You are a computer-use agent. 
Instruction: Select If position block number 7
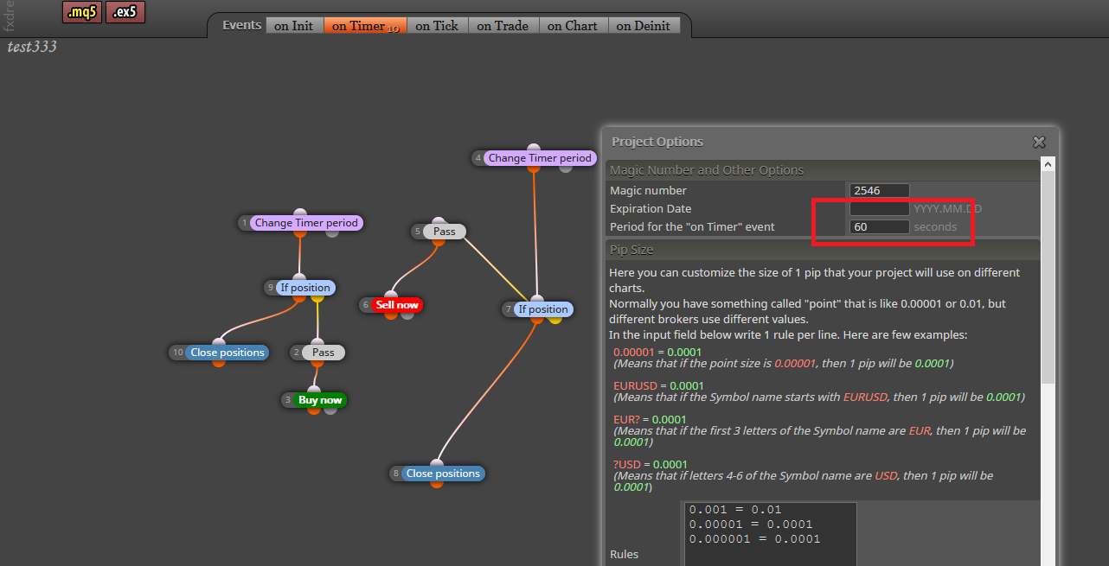tap(542, 309)
